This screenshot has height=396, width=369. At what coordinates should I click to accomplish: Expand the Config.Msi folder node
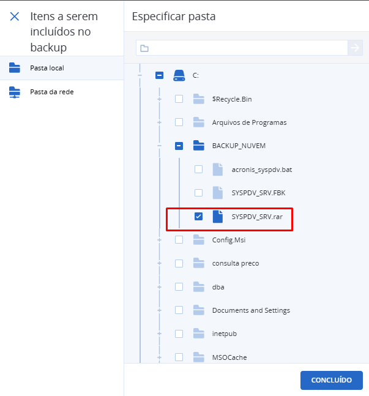(x=160, y=240)
